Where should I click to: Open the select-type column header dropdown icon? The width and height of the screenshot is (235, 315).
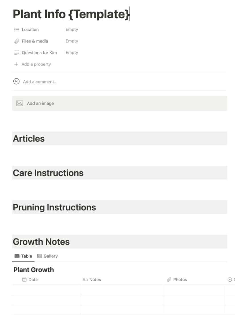[x=230, y=280]
